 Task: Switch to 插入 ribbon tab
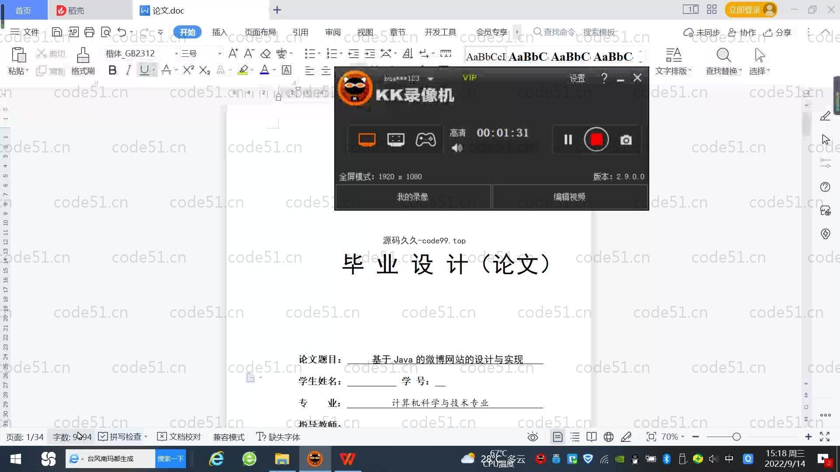[220, 32]
